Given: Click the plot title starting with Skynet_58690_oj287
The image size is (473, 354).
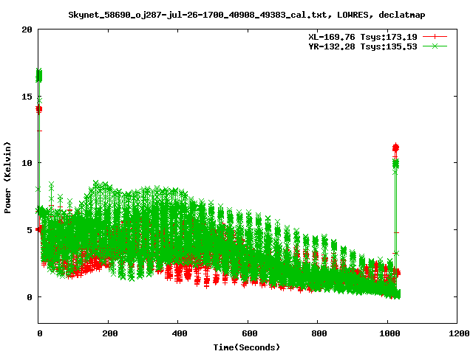Looking at the screenshot, I should 246,15.
